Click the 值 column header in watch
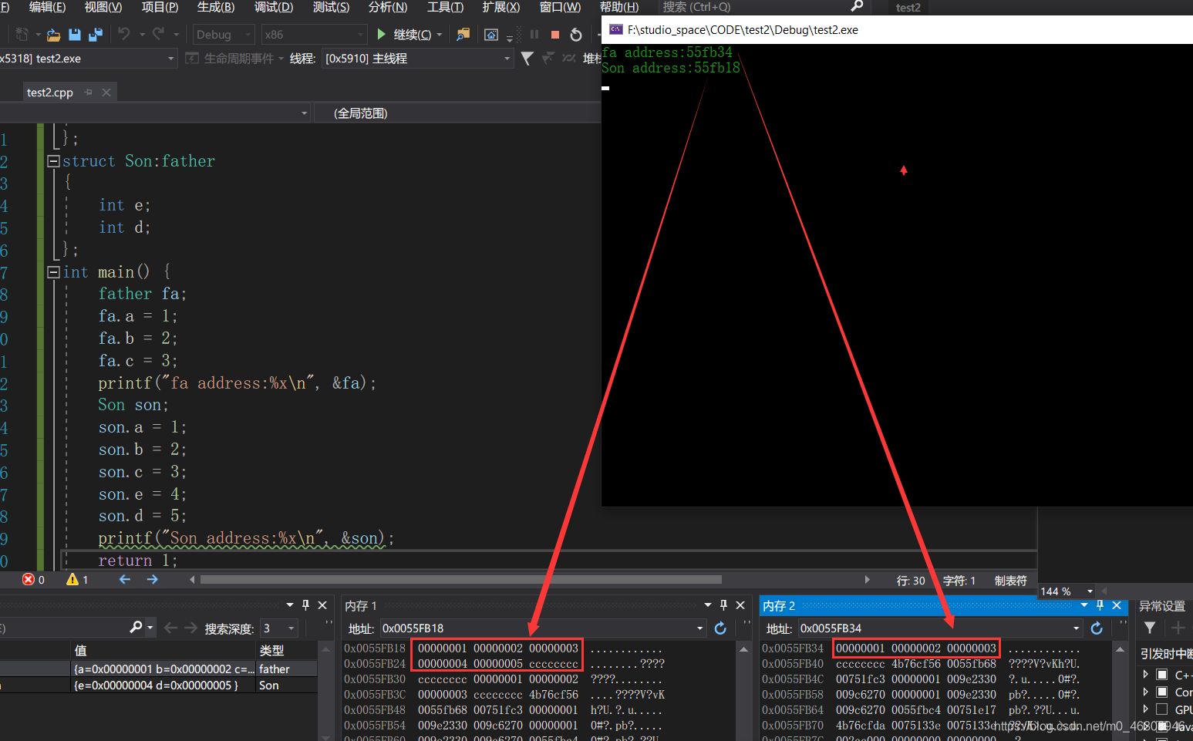Image resolution: width=1193 pixels, height=741 pixels. click(x=163, y=651)
